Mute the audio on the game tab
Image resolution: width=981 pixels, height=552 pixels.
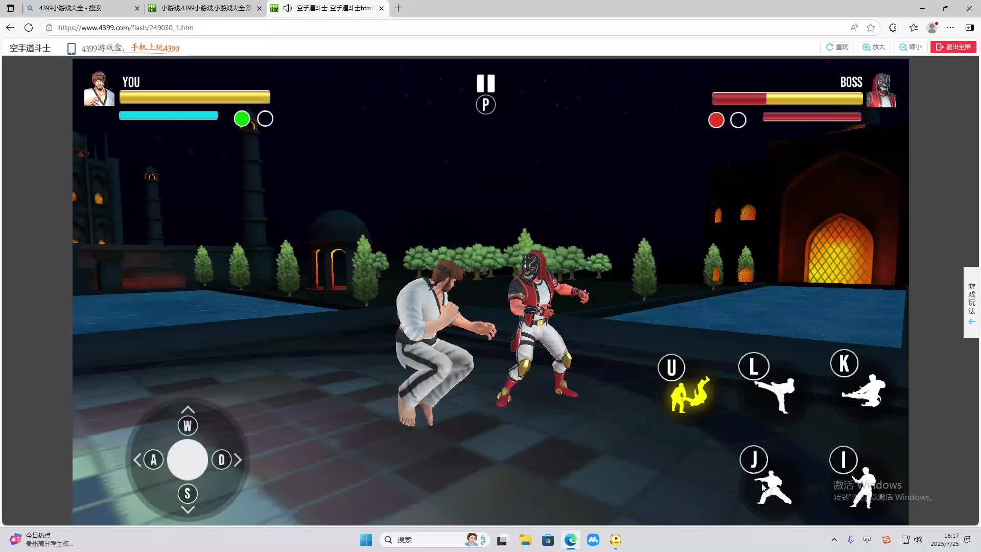(288, 8)
